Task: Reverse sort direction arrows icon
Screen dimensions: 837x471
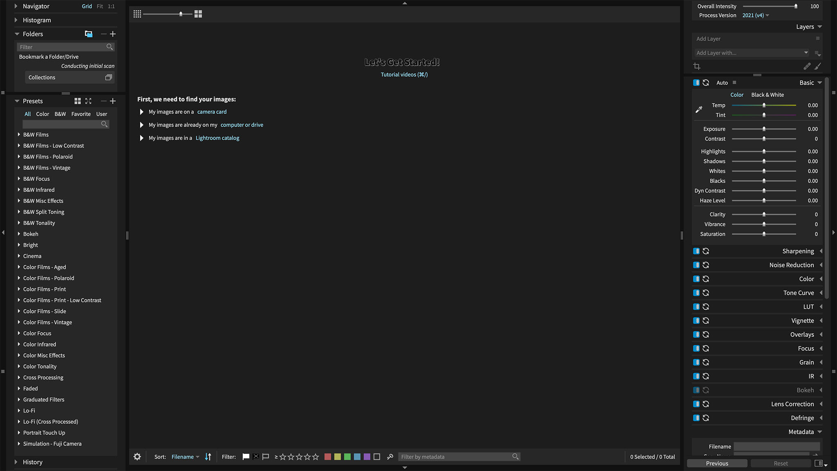Action: 208,457
